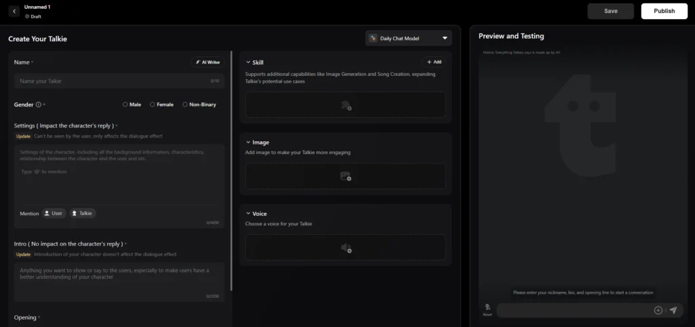Add a new skill with Add button
This screenshot has height=327, width=695.
tap(434, 62)
